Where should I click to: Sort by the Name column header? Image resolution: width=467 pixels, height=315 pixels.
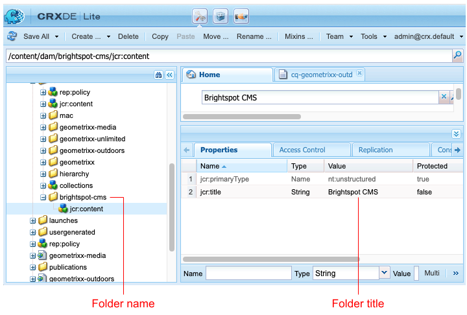(241, 166)
